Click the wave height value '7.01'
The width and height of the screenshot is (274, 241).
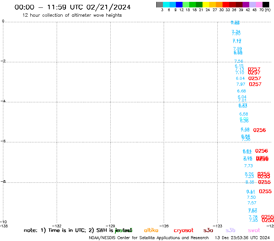pyautogui.click(x=242, y=100)
